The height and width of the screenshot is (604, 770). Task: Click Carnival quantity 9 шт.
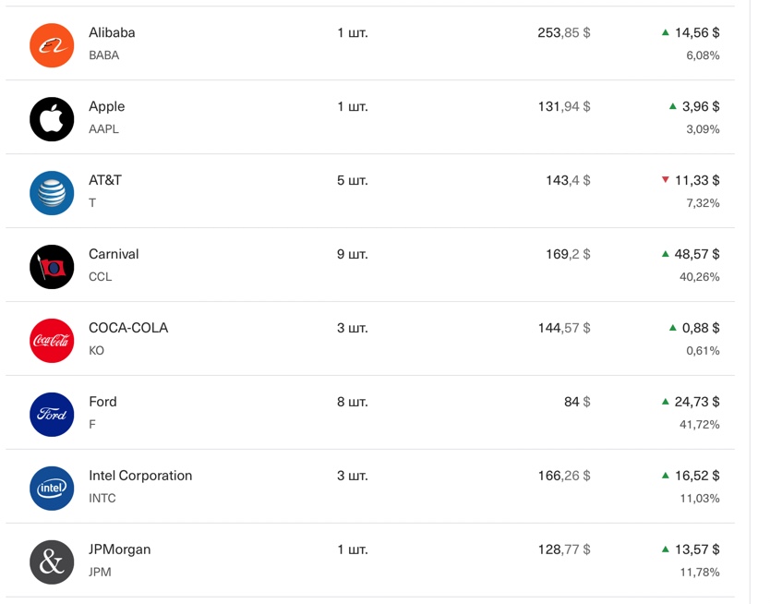[352, 254]
